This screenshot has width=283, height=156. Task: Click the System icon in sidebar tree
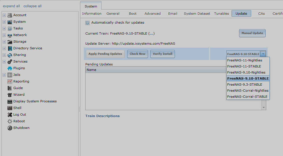[10, 22]
